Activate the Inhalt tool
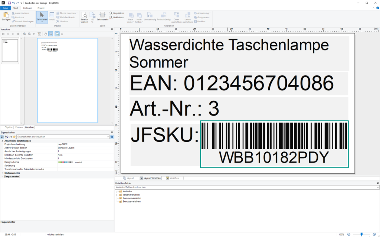Viewport: 380px width, 237px height. click(52, 17)
